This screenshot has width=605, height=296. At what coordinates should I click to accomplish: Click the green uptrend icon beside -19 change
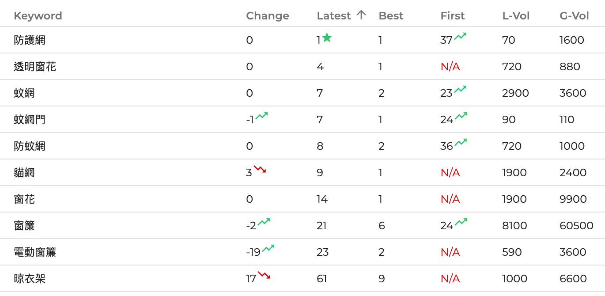click(268, 249)
